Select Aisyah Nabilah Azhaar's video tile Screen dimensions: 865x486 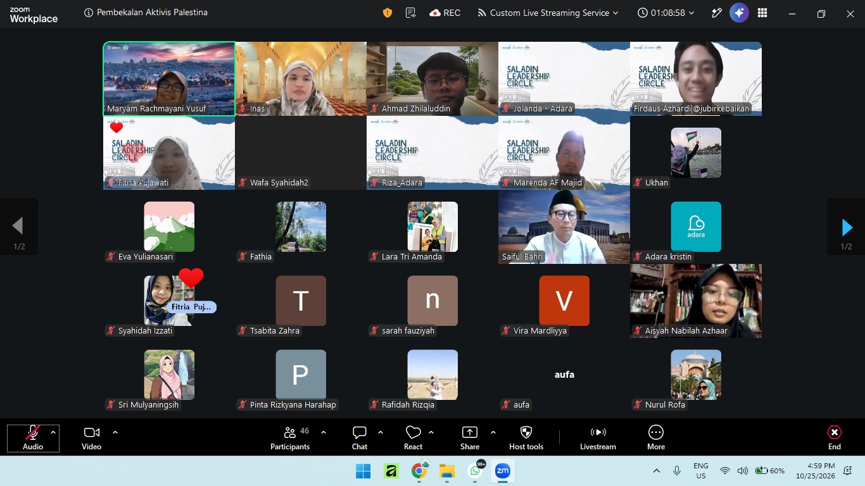coord(696,301)
